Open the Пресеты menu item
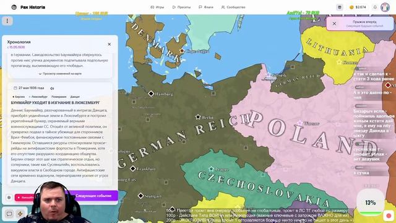396x223 pixels. [x=181, y=7]
